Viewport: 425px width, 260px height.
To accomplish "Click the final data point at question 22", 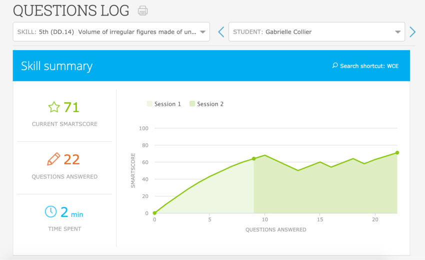I will [397, 153].
